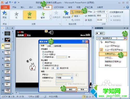Click spell check icon in status bar
This screenshot has width=130, height=99.
click(x=45, y=96)
